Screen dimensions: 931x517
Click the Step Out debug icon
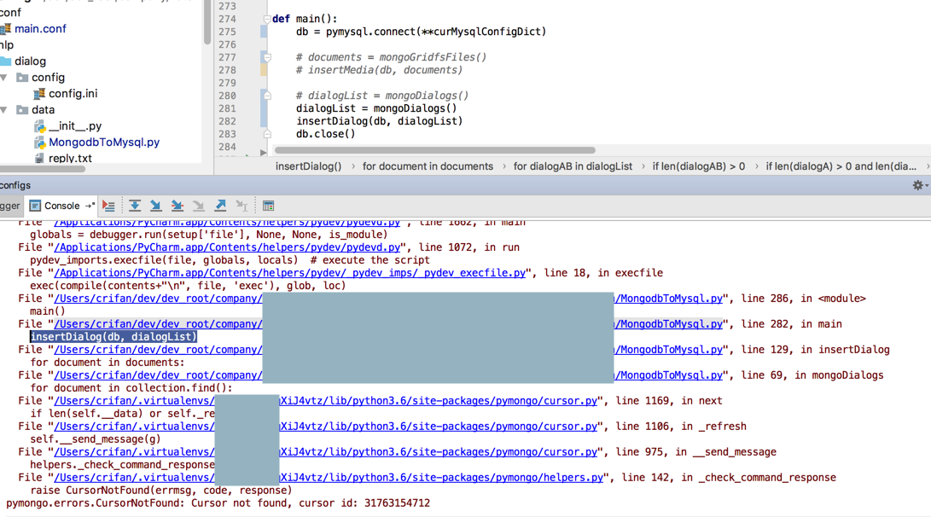coord(220,206)
